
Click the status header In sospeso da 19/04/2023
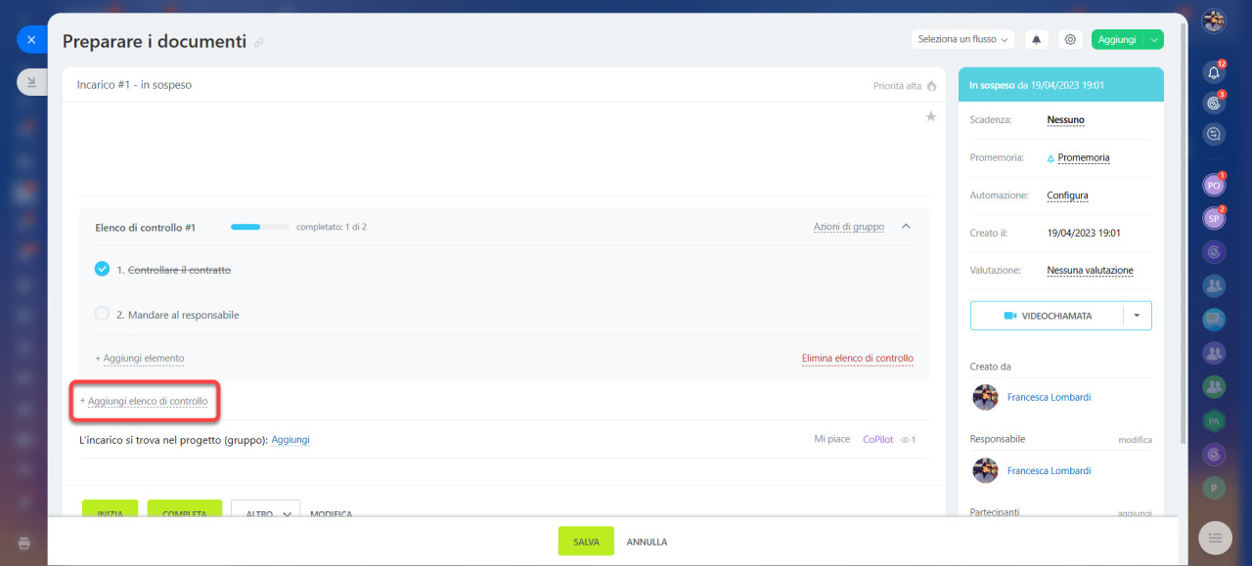[1061, 85]
